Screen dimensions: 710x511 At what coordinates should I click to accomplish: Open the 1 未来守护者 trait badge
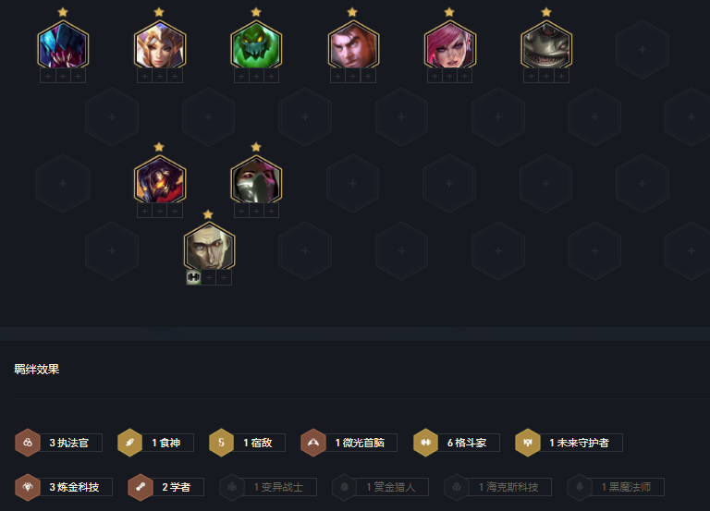(x=569, y=443)
